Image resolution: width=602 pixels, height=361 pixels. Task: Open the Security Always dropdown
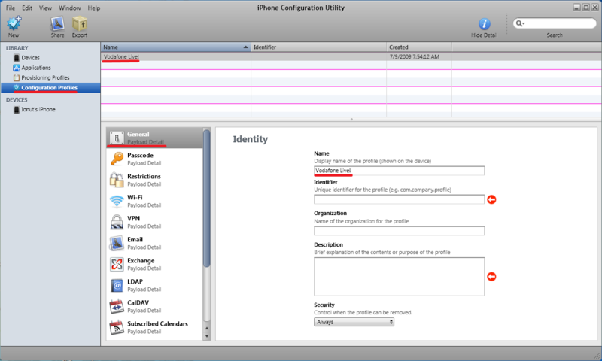(x=354, y=322)
